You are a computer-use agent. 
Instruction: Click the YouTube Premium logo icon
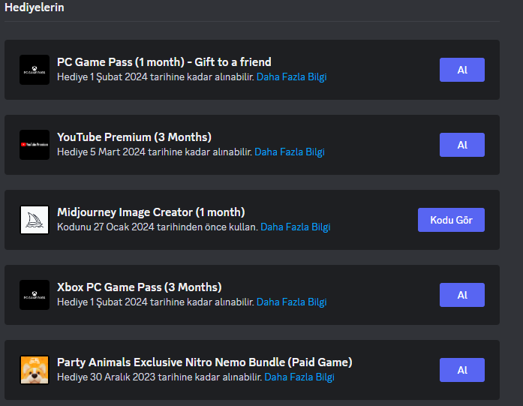(x=35, y=145)
